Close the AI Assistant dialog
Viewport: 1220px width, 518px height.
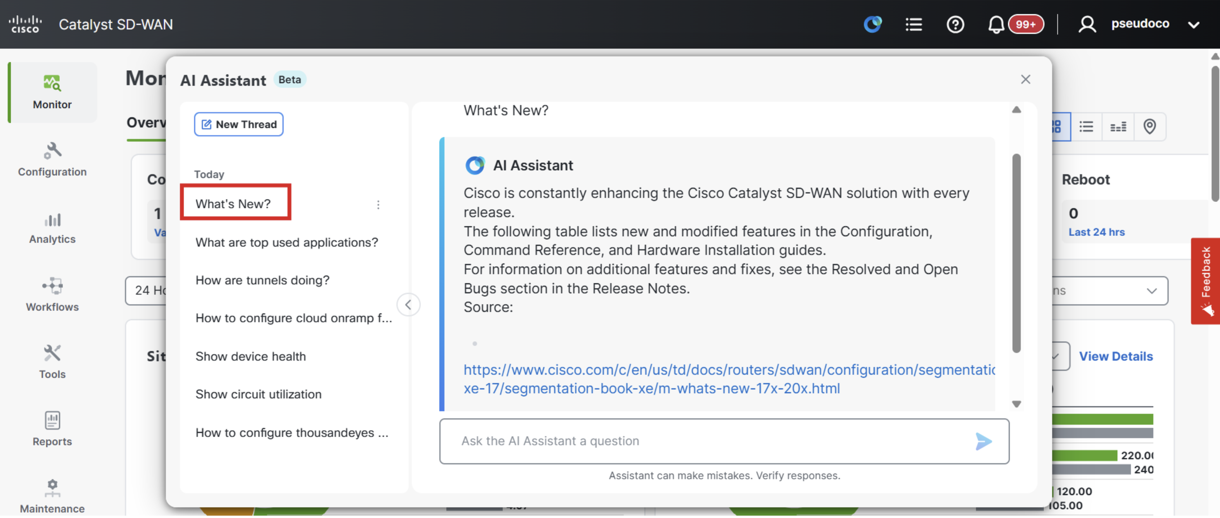point(1025,79)
